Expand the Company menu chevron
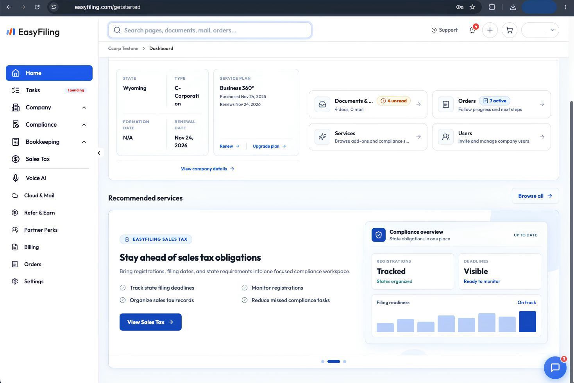The width and height of the screenshot is (574, 383). click(x=84, y=107)
